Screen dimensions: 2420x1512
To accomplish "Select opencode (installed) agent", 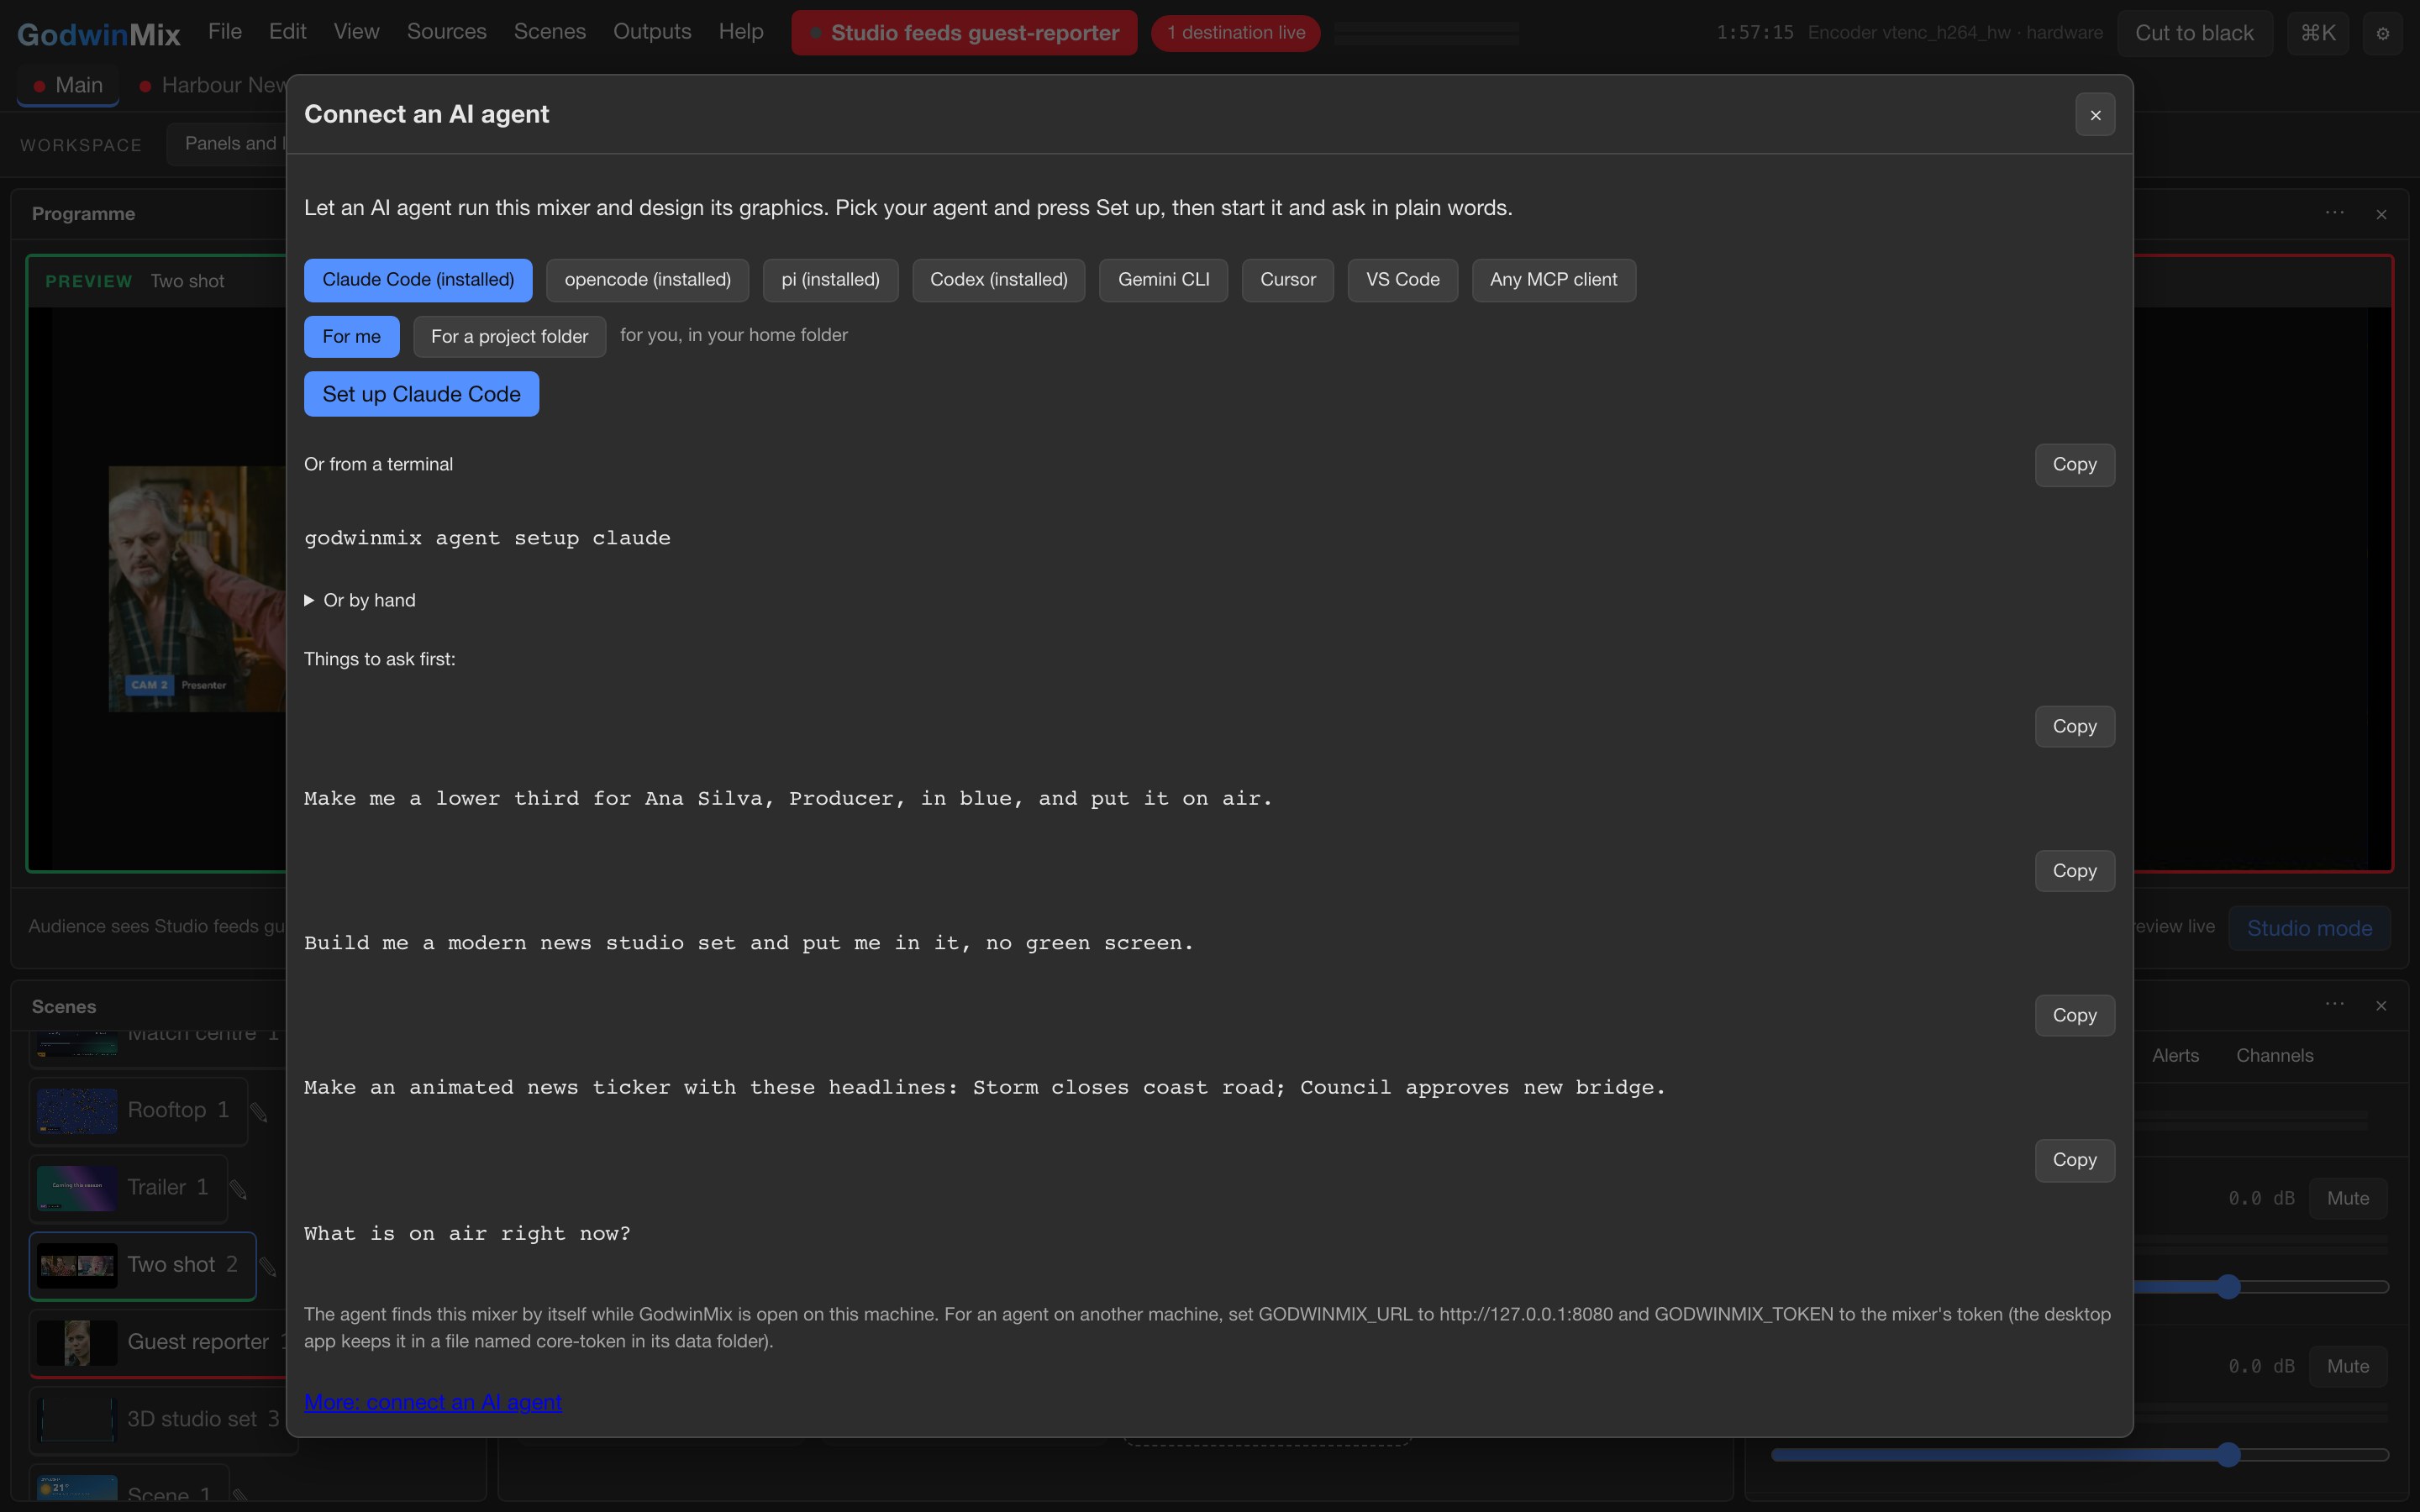I will 647,280.
